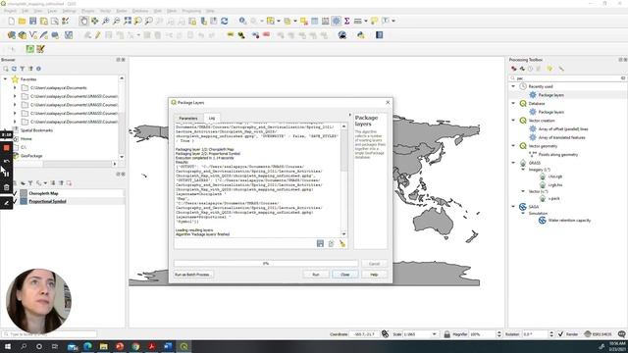Open the Statistical Summary sigma icon
The width and height of the screenshot is (628, 353).
346,21
